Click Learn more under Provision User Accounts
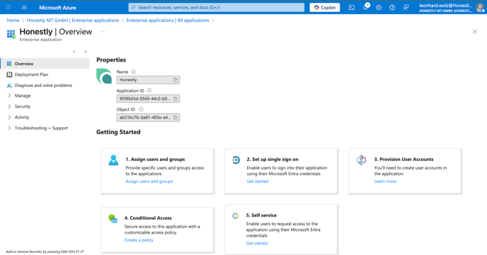Viewport: 487px width, 255px height. click(x=385, y=182)
